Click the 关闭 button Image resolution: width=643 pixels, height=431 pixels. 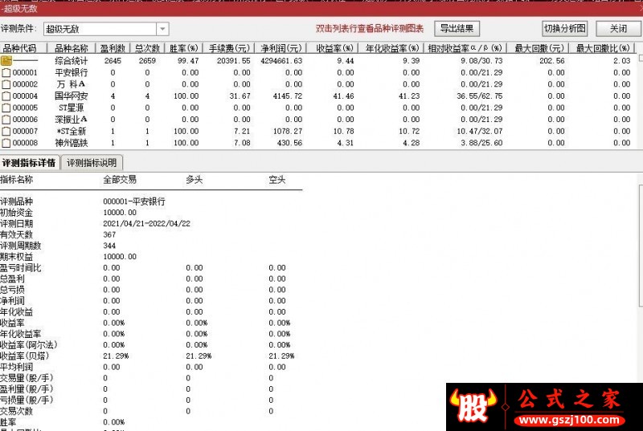[618, 29]
